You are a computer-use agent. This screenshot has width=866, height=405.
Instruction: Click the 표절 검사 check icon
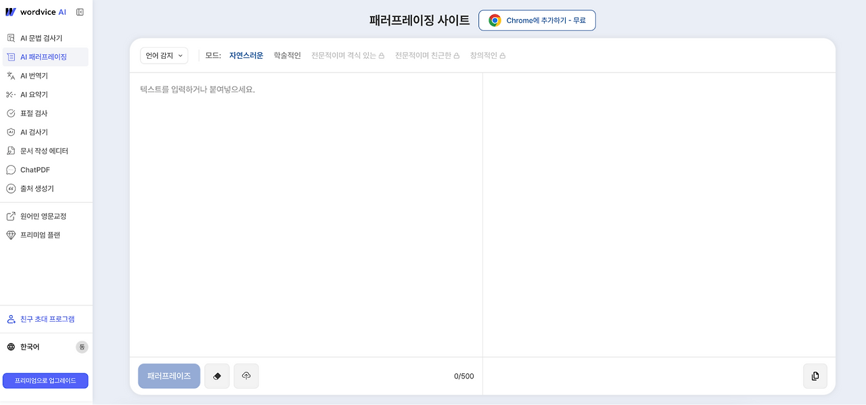11,114
